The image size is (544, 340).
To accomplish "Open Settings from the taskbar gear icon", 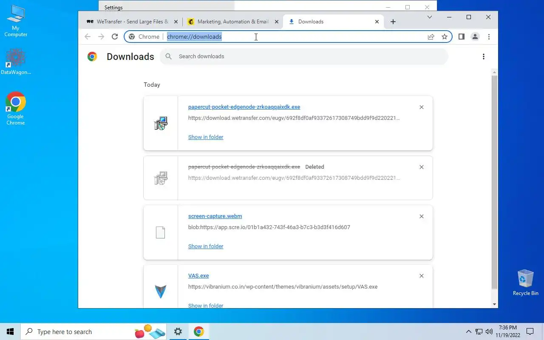I will (178, 332).
